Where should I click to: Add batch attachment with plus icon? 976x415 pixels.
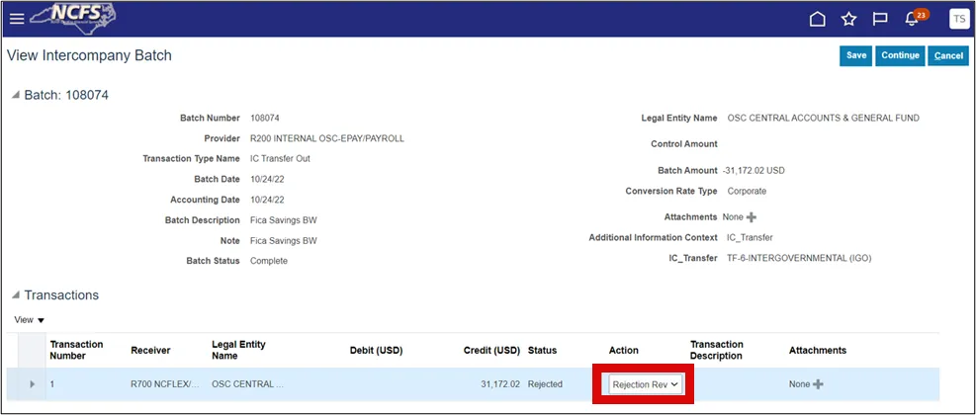752,217
